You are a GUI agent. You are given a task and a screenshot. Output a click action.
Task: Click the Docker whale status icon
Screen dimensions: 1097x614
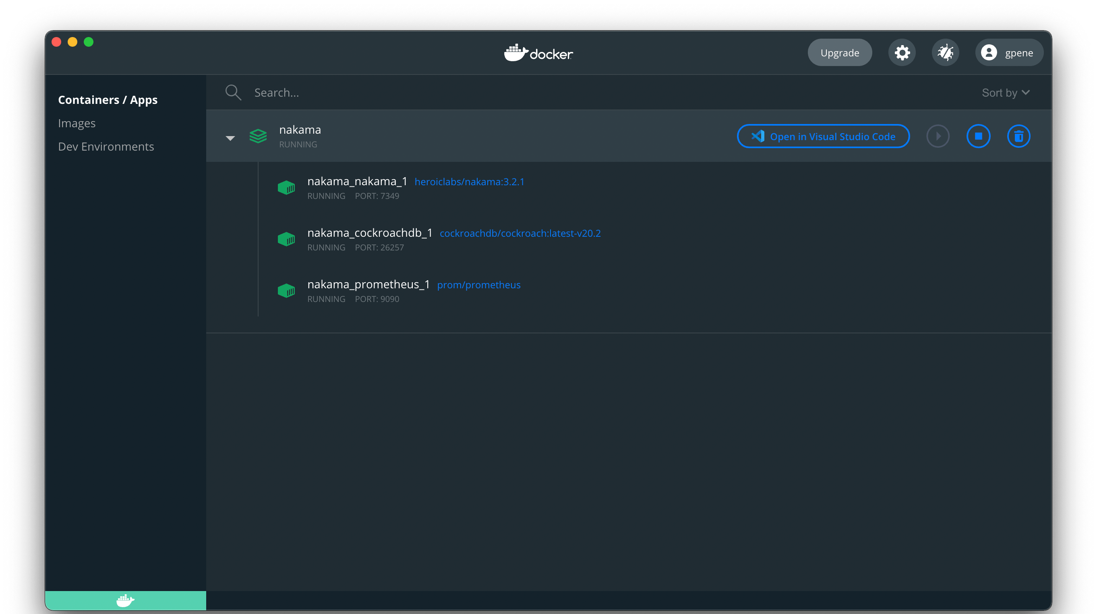tap(125, 600)
